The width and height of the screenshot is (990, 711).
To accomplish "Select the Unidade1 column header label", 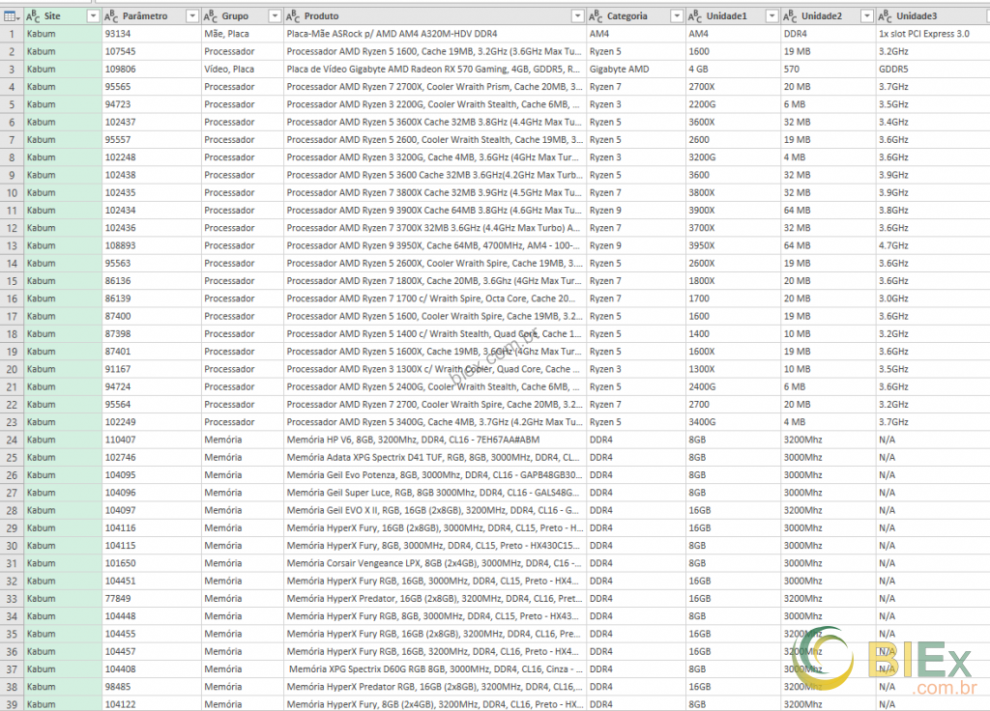I will click(727, 15).
